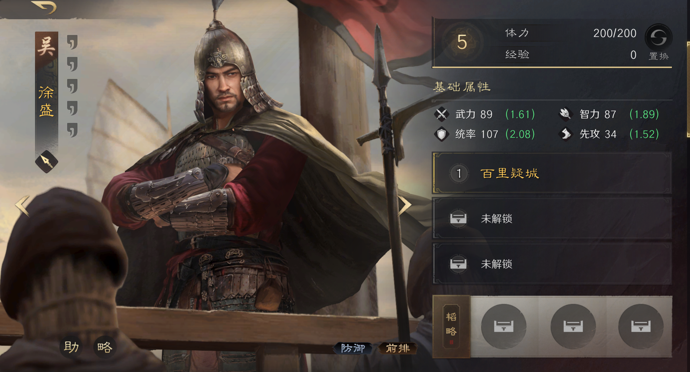
Task: Select the last empty 韬略 slot
Action: click(641, 326)
